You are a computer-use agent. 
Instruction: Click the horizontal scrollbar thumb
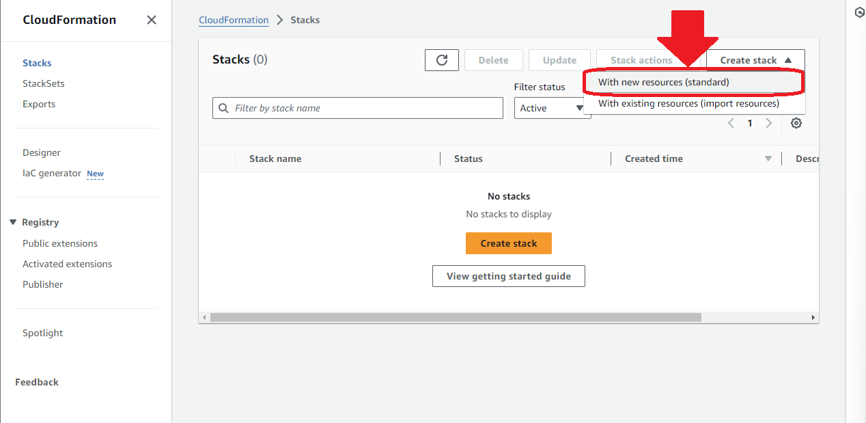click(456, 318)
